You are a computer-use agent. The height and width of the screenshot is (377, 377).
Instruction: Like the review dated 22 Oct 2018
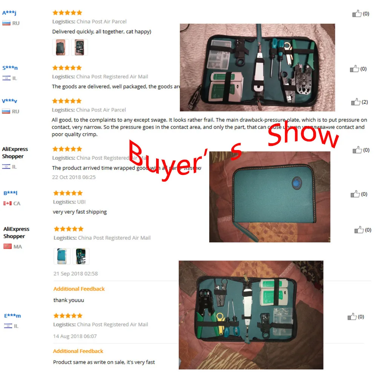(357, 150)
